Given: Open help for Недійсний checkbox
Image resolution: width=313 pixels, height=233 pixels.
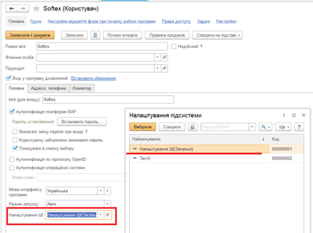Looking at the screenshot, I should click(x=201, y=47).
